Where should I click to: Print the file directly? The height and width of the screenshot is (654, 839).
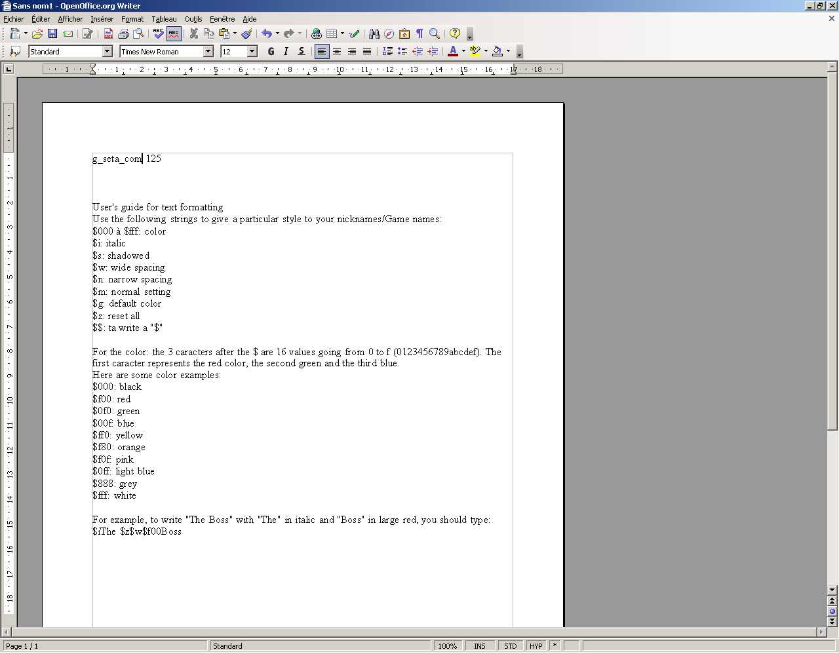pyautogui.click(x=123, y=33)
